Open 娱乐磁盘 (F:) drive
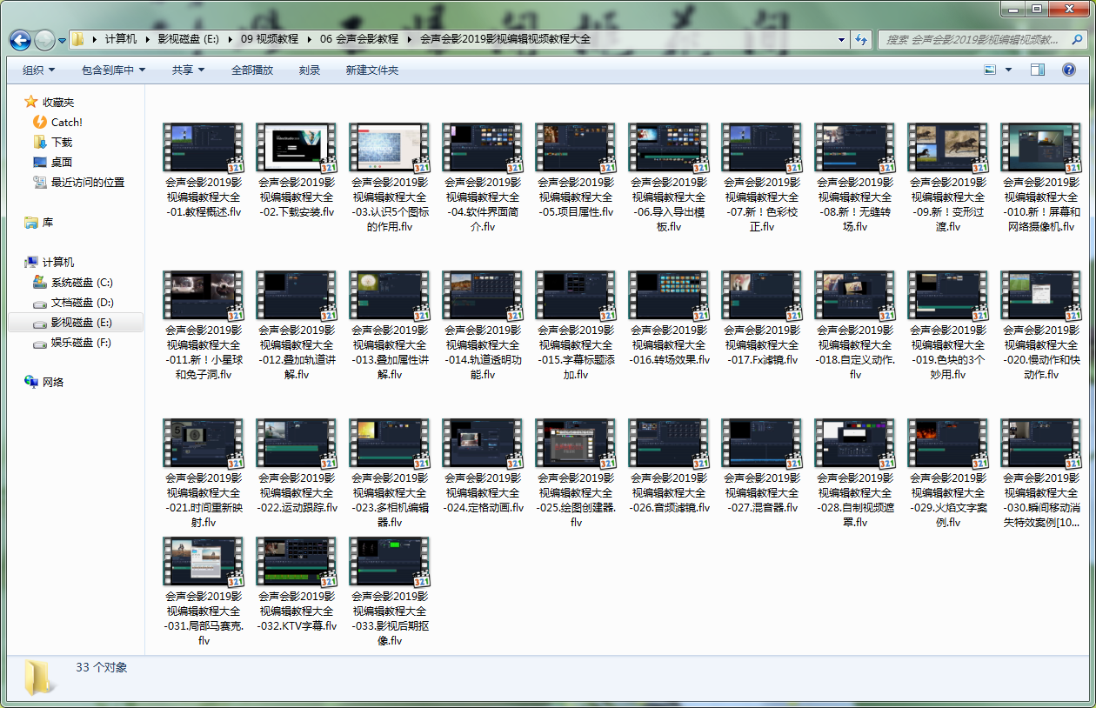 pos(73,342)
